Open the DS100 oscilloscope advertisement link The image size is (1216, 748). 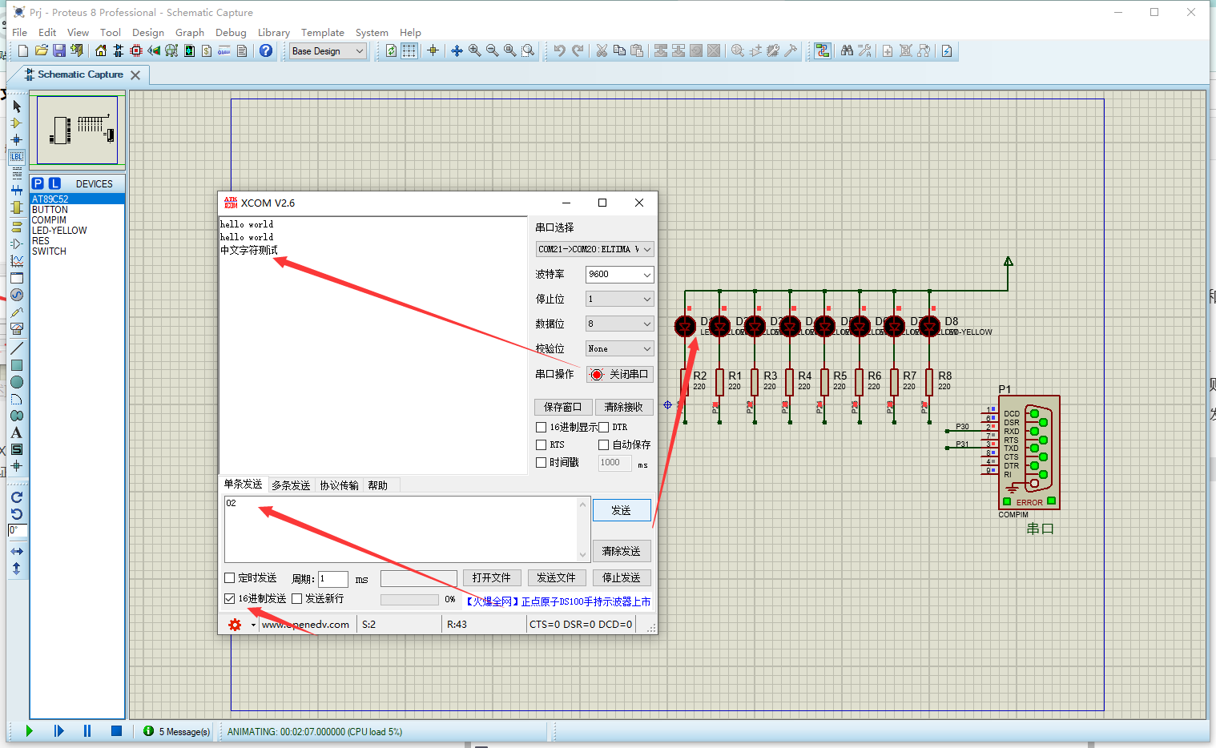pos(558,601)
